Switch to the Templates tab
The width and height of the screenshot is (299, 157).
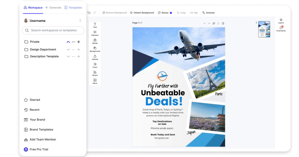click(73, 7)
